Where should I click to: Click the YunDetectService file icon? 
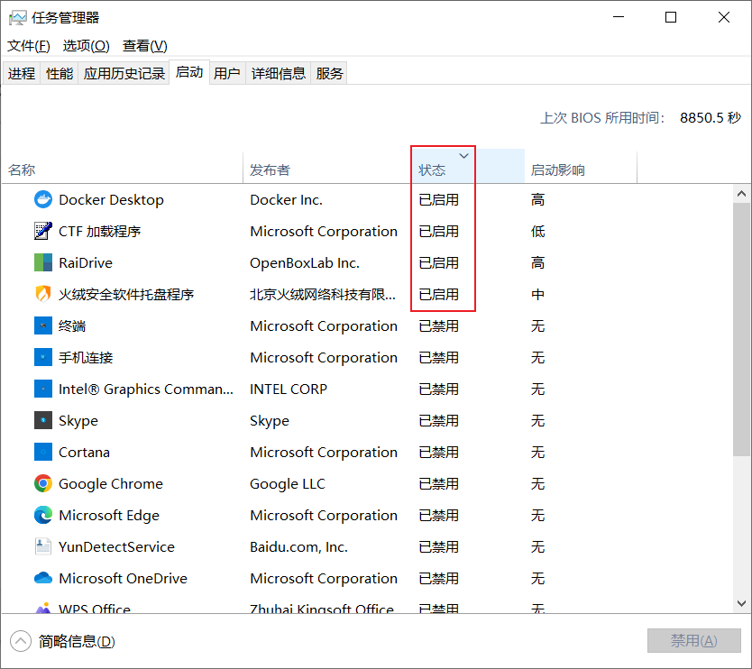point(43,546)
